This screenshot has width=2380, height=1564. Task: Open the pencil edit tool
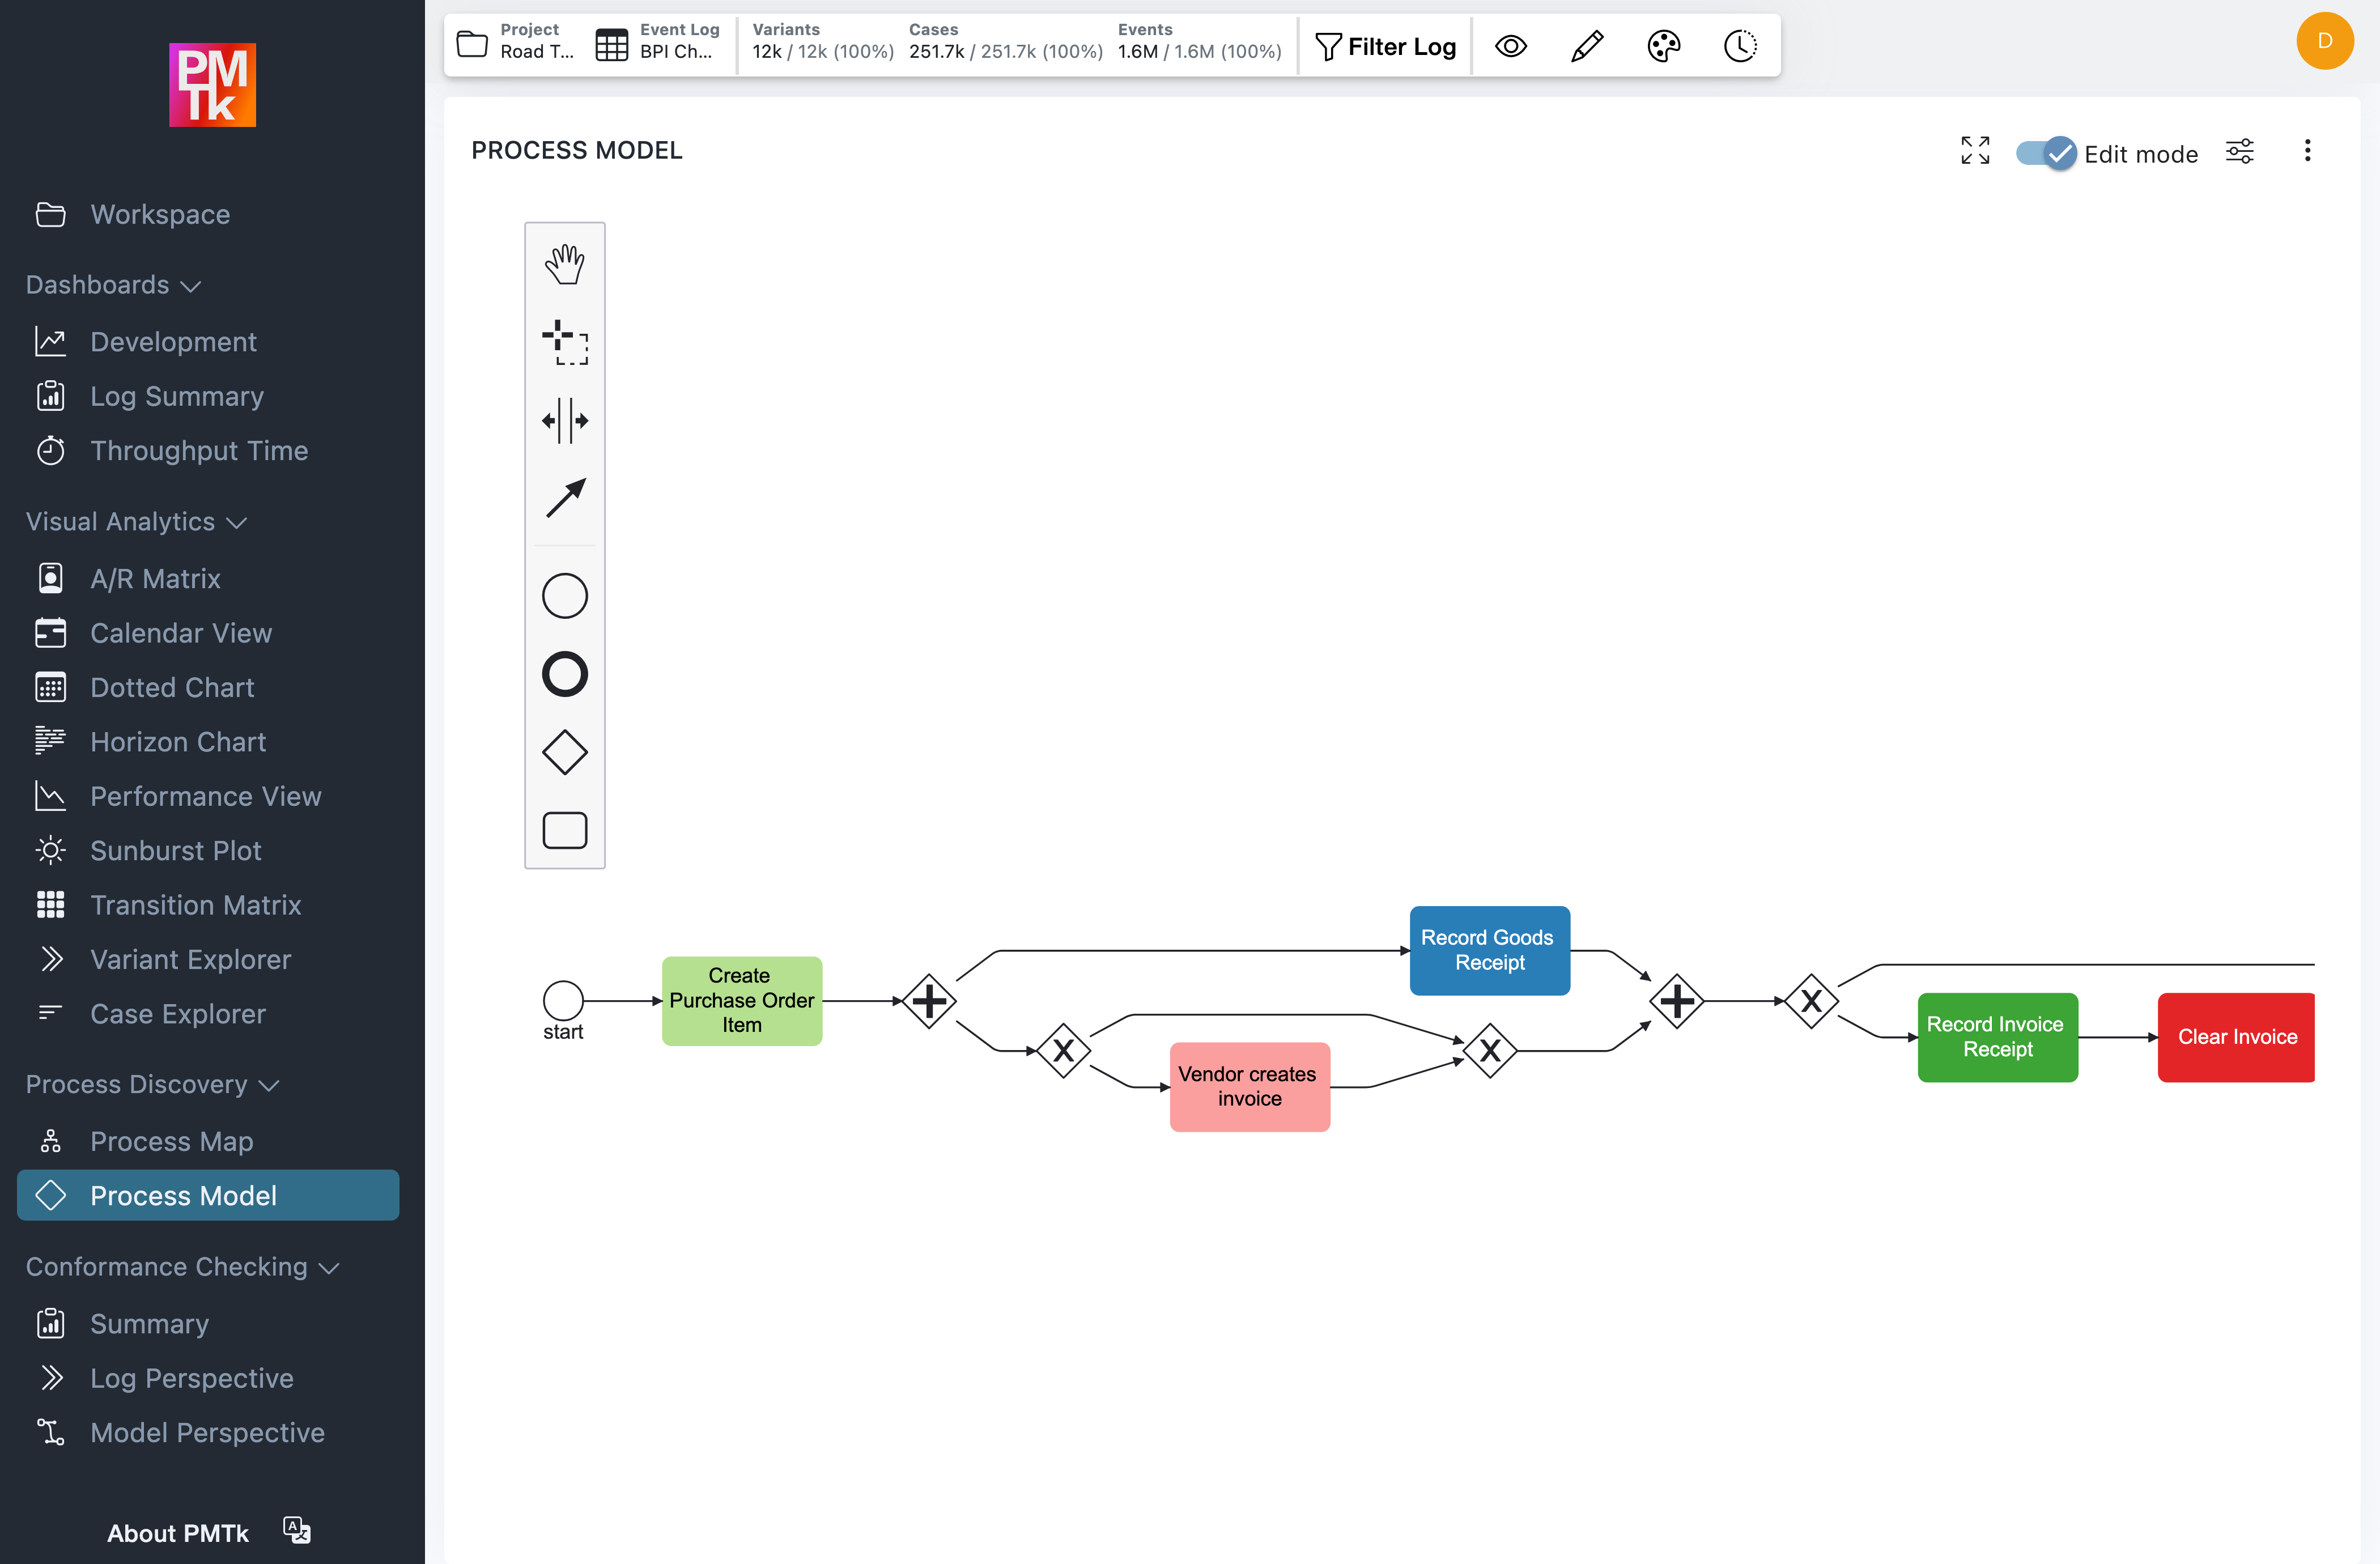(1586, 45)
